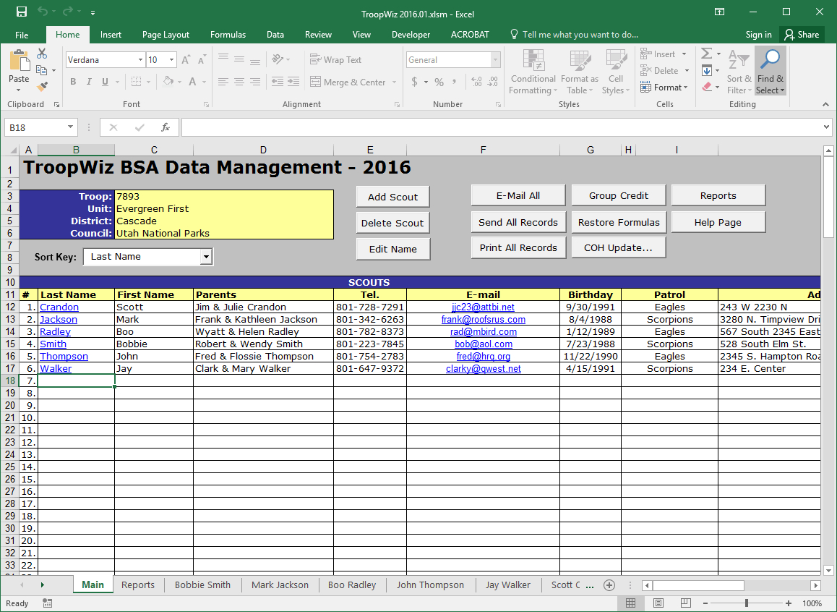Open Conditional Formatting menu
This screenshot has height=612, width=837.
point(533,72)
